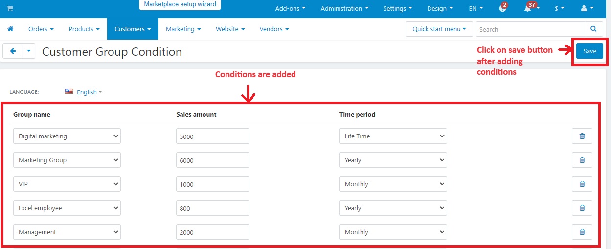Open the notifications bell icon

[x=528, y=9]
